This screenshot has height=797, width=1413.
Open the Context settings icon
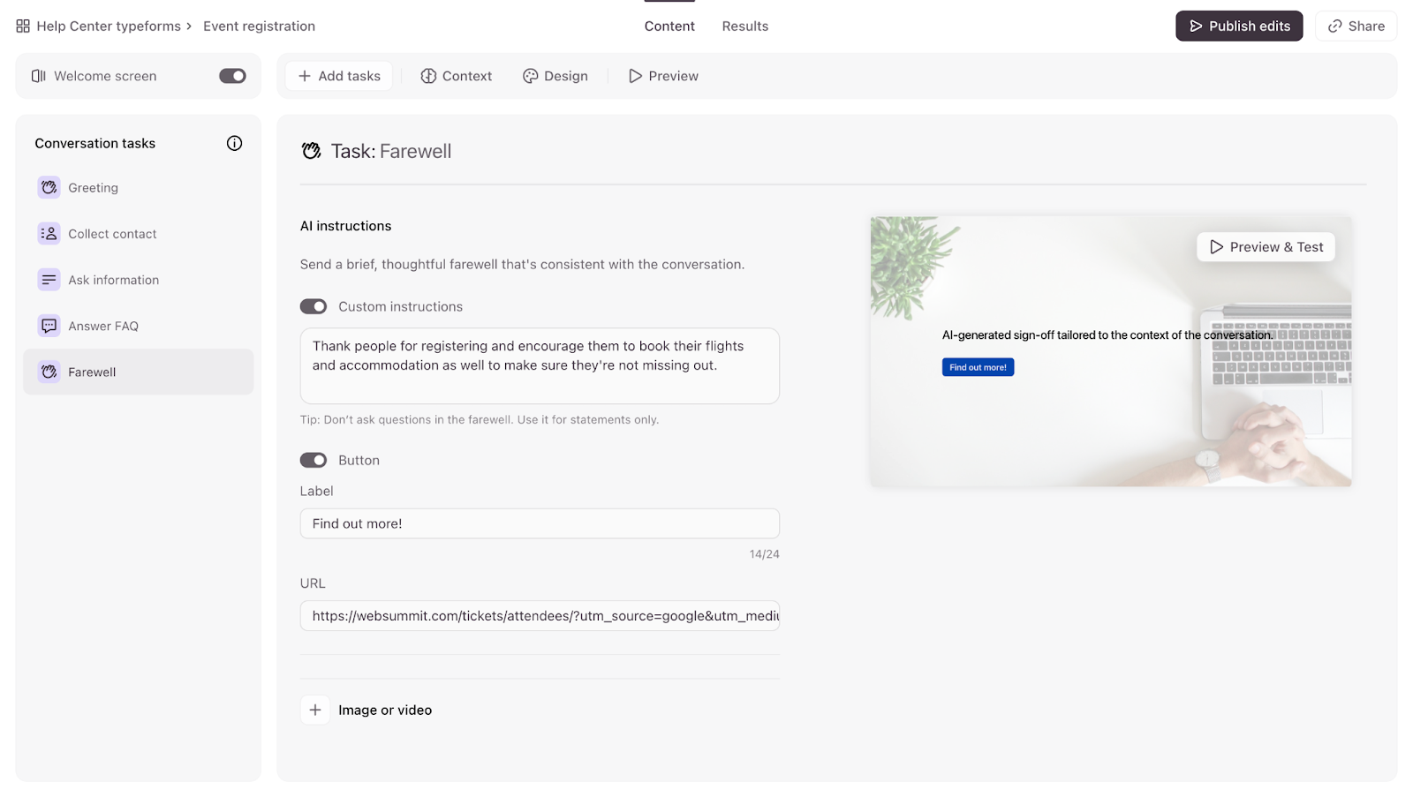coord(428,76)
